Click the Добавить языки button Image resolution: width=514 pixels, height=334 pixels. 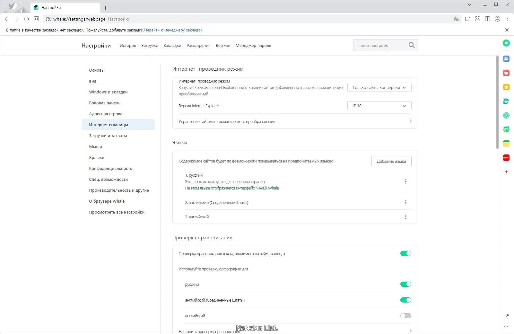tap(391, 161)
